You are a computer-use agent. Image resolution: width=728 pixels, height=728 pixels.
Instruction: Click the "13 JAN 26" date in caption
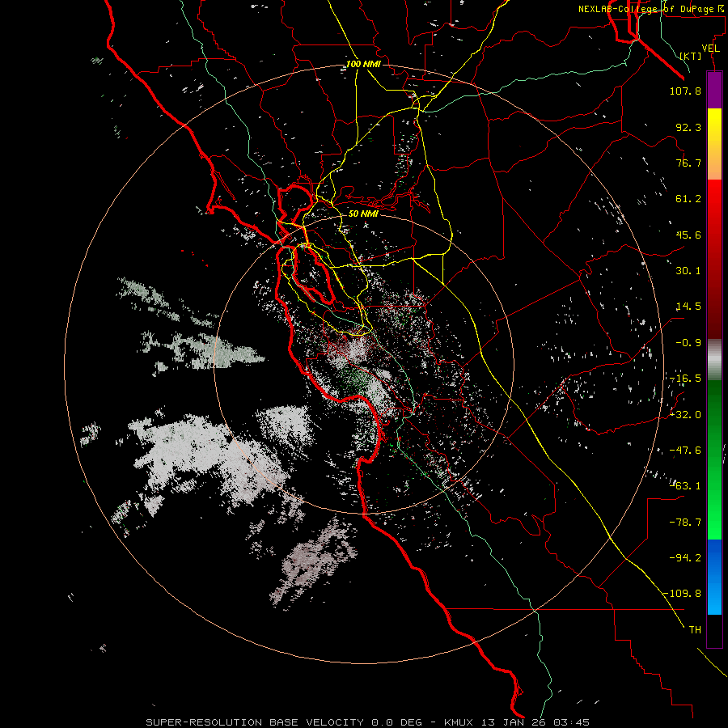[x=512, y=722]
